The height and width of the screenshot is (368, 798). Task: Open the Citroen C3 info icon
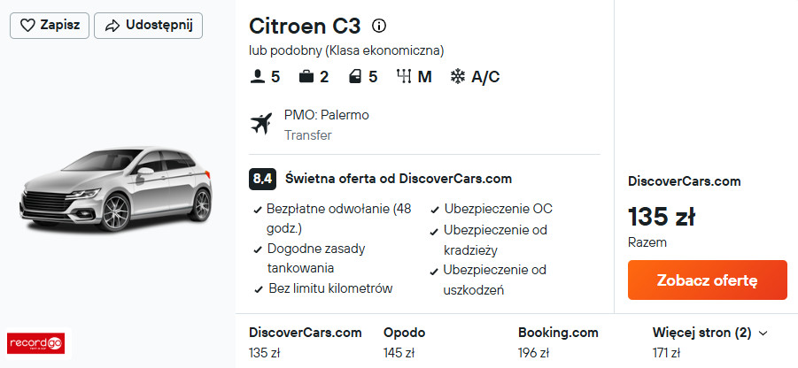(x=379, y=26)
